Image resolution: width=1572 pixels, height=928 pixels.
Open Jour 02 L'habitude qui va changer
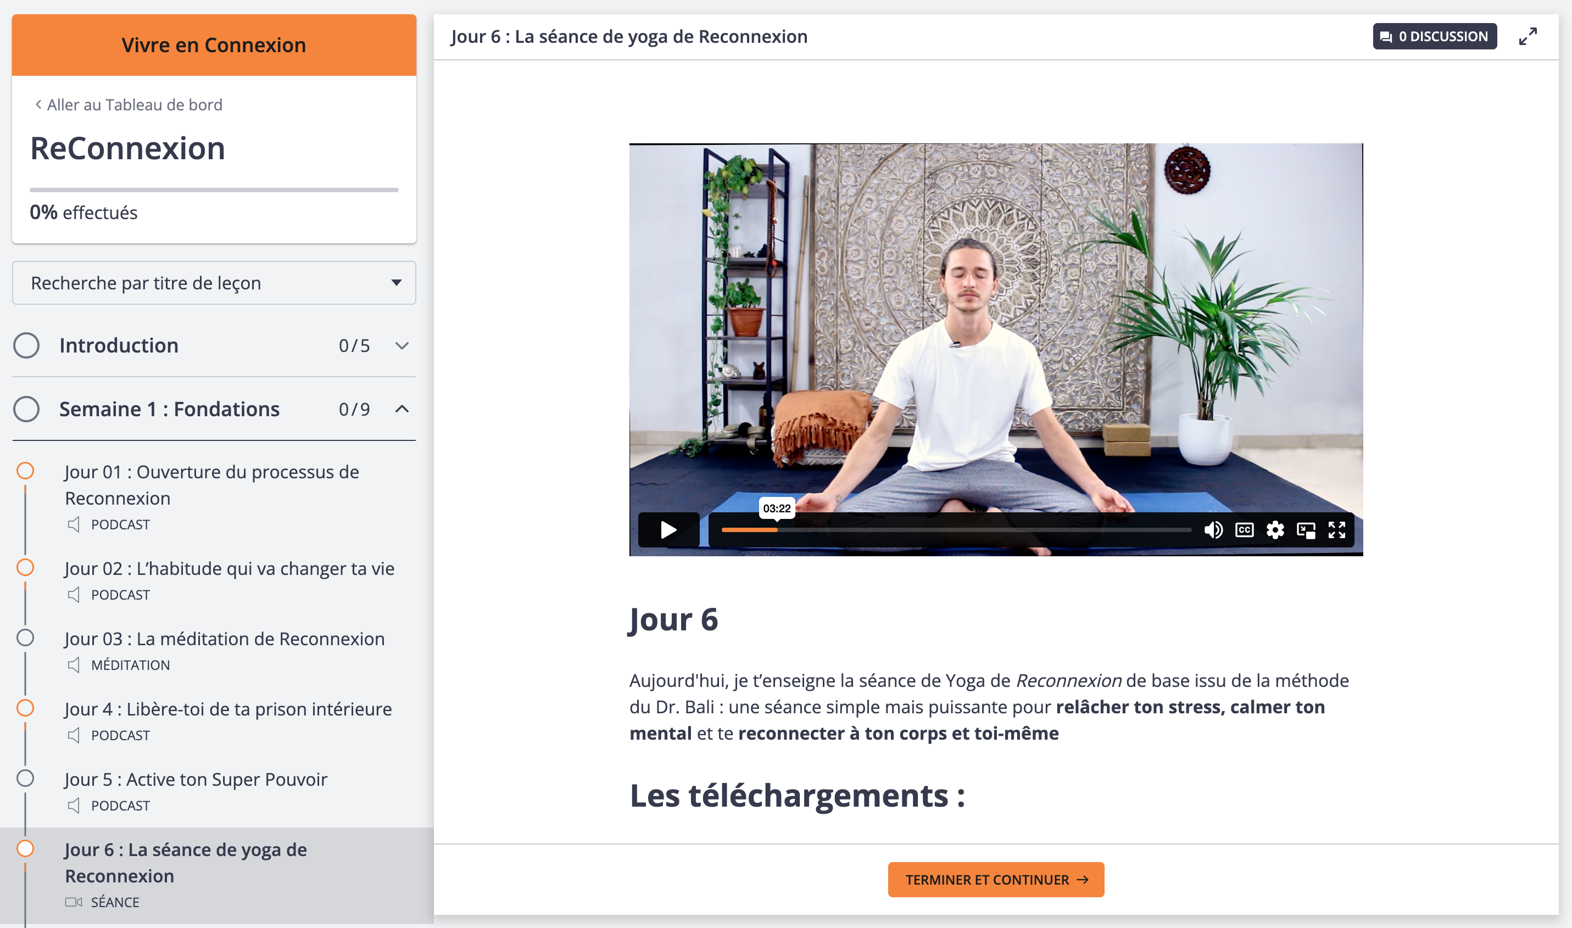(230, 568)
